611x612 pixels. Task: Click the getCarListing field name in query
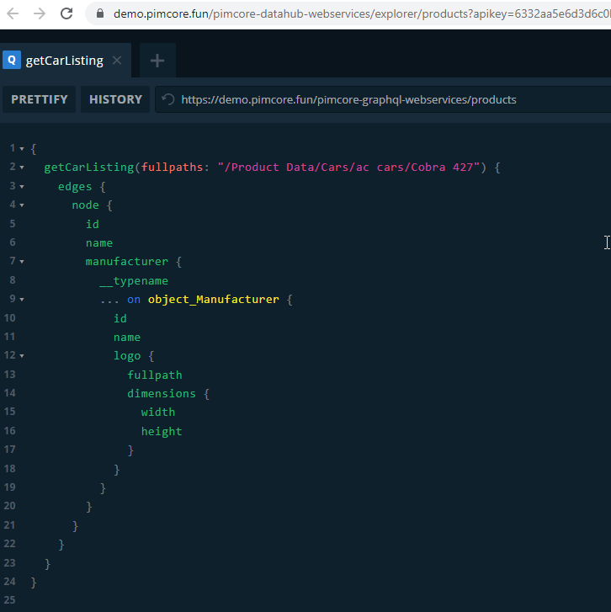tap(89, 168)
